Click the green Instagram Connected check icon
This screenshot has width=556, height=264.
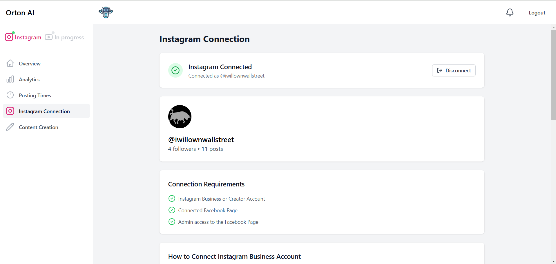coord(175,70)
